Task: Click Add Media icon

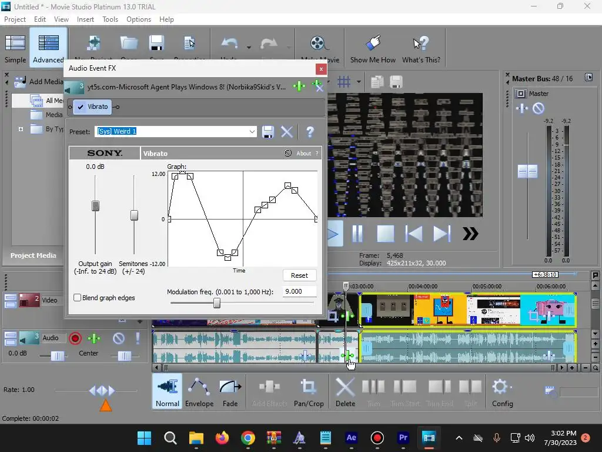Action: (x=19, y=81)
